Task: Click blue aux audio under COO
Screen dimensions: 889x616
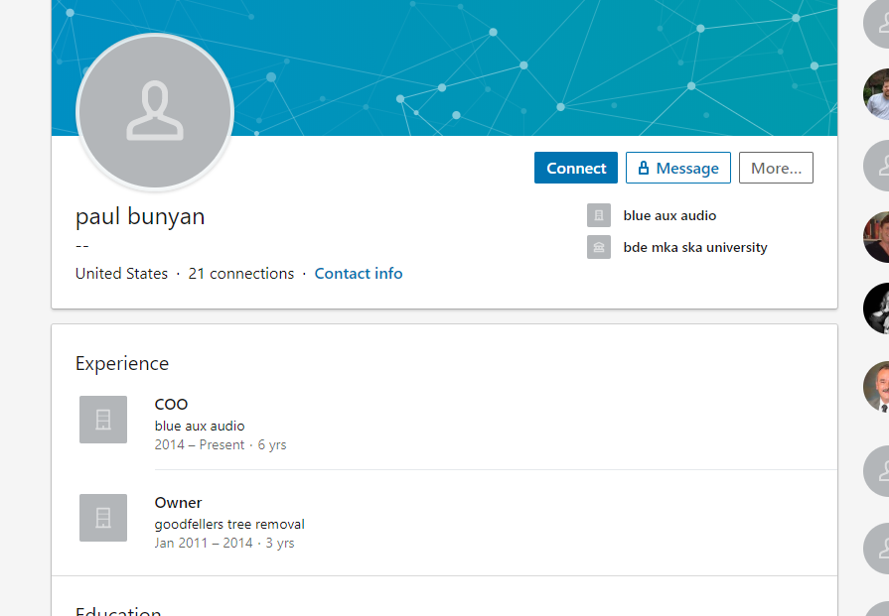Action: (200, 426)
